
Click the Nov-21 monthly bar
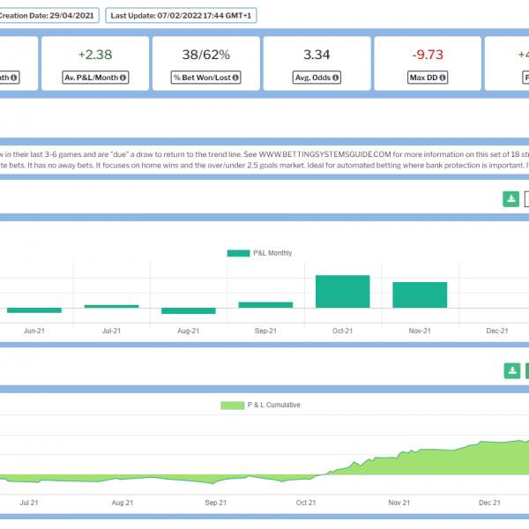[x=420, y=294]
